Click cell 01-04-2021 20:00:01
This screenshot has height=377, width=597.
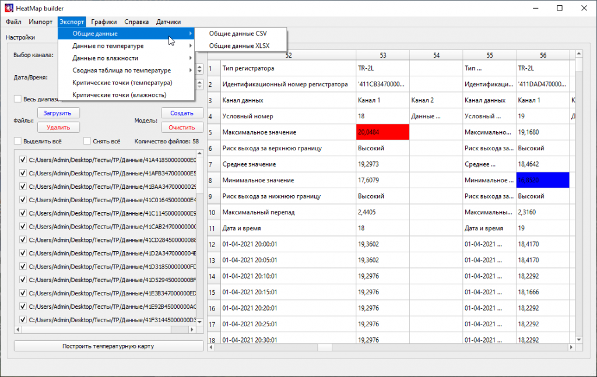288,244
